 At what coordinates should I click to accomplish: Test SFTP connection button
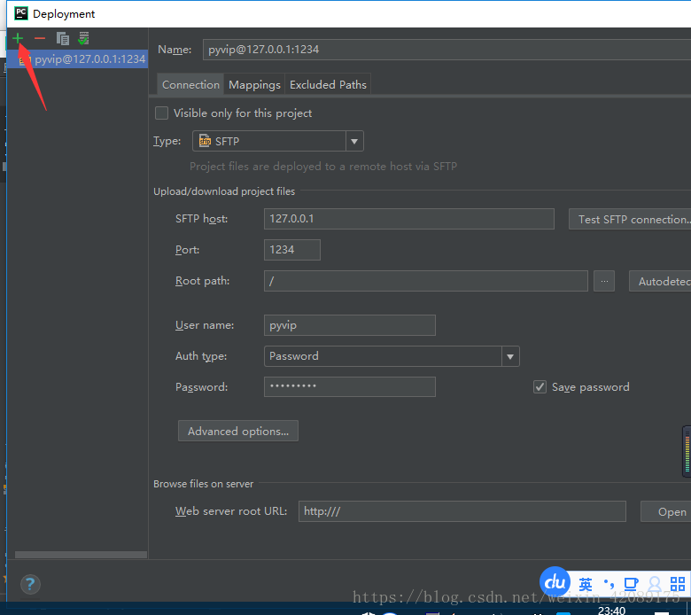coord(630,219)
